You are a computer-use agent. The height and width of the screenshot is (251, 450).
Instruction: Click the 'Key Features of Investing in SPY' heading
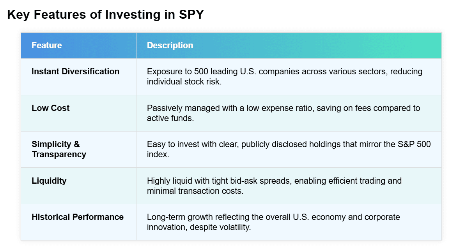tap(105, 14)
